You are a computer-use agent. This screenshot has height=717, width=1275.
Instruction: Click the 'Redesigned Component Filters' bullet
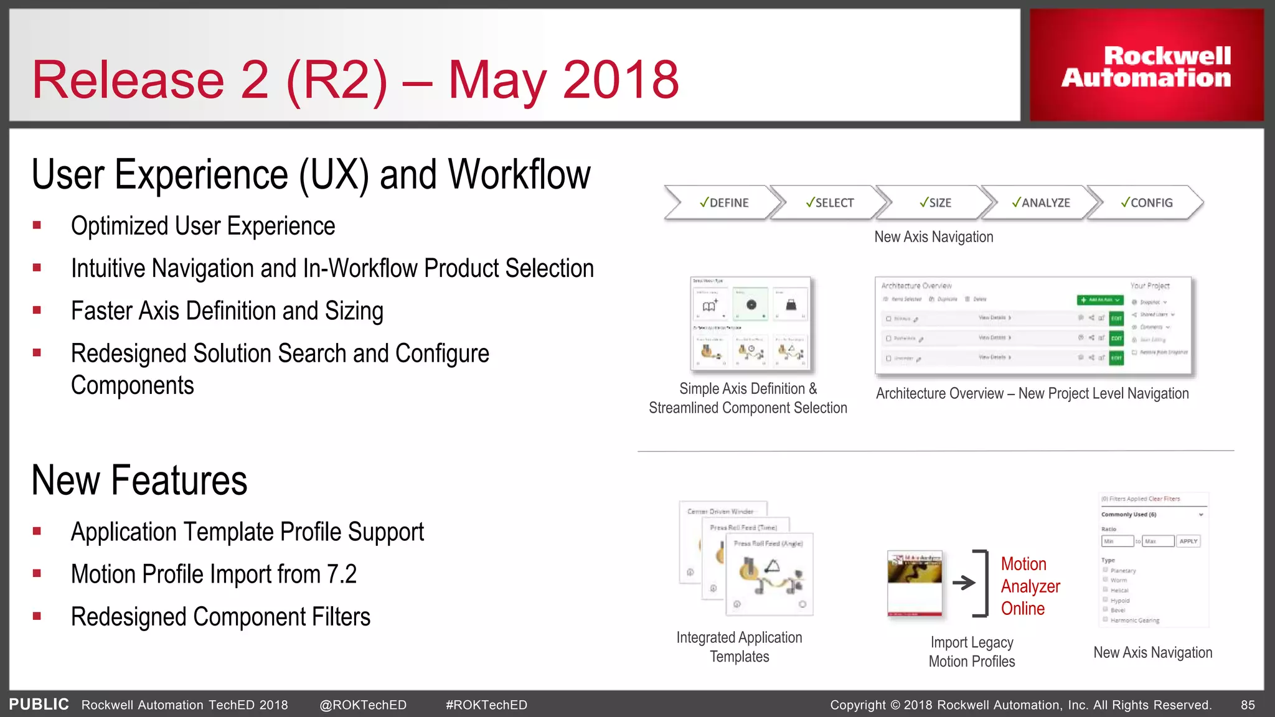click(220, 617)
